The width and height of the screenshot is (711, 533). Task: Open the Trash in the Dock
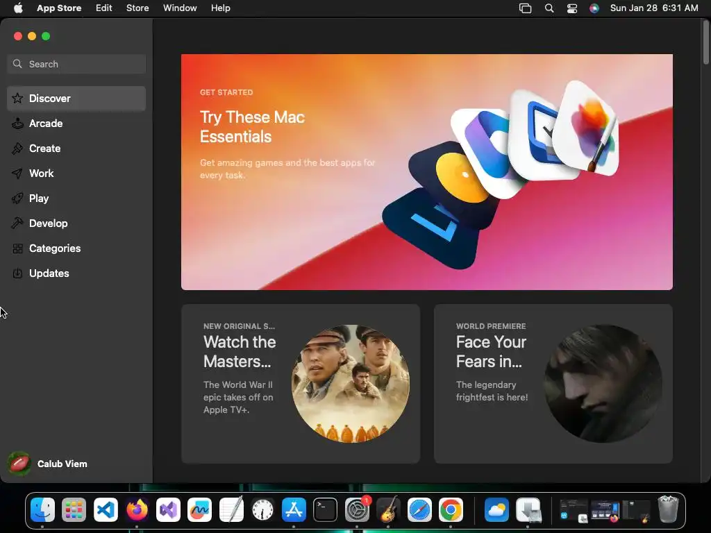click(668, 509)
